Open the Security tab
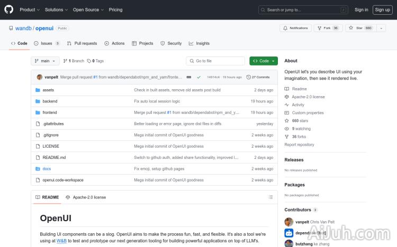The height and width of the screenshot is (247, 397). click(171, 43)
